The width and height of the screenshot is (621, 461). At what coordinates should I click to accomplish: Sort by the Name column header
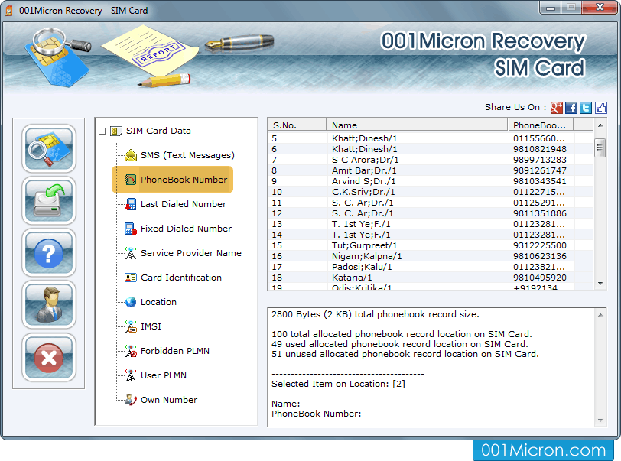pos(417,125)
